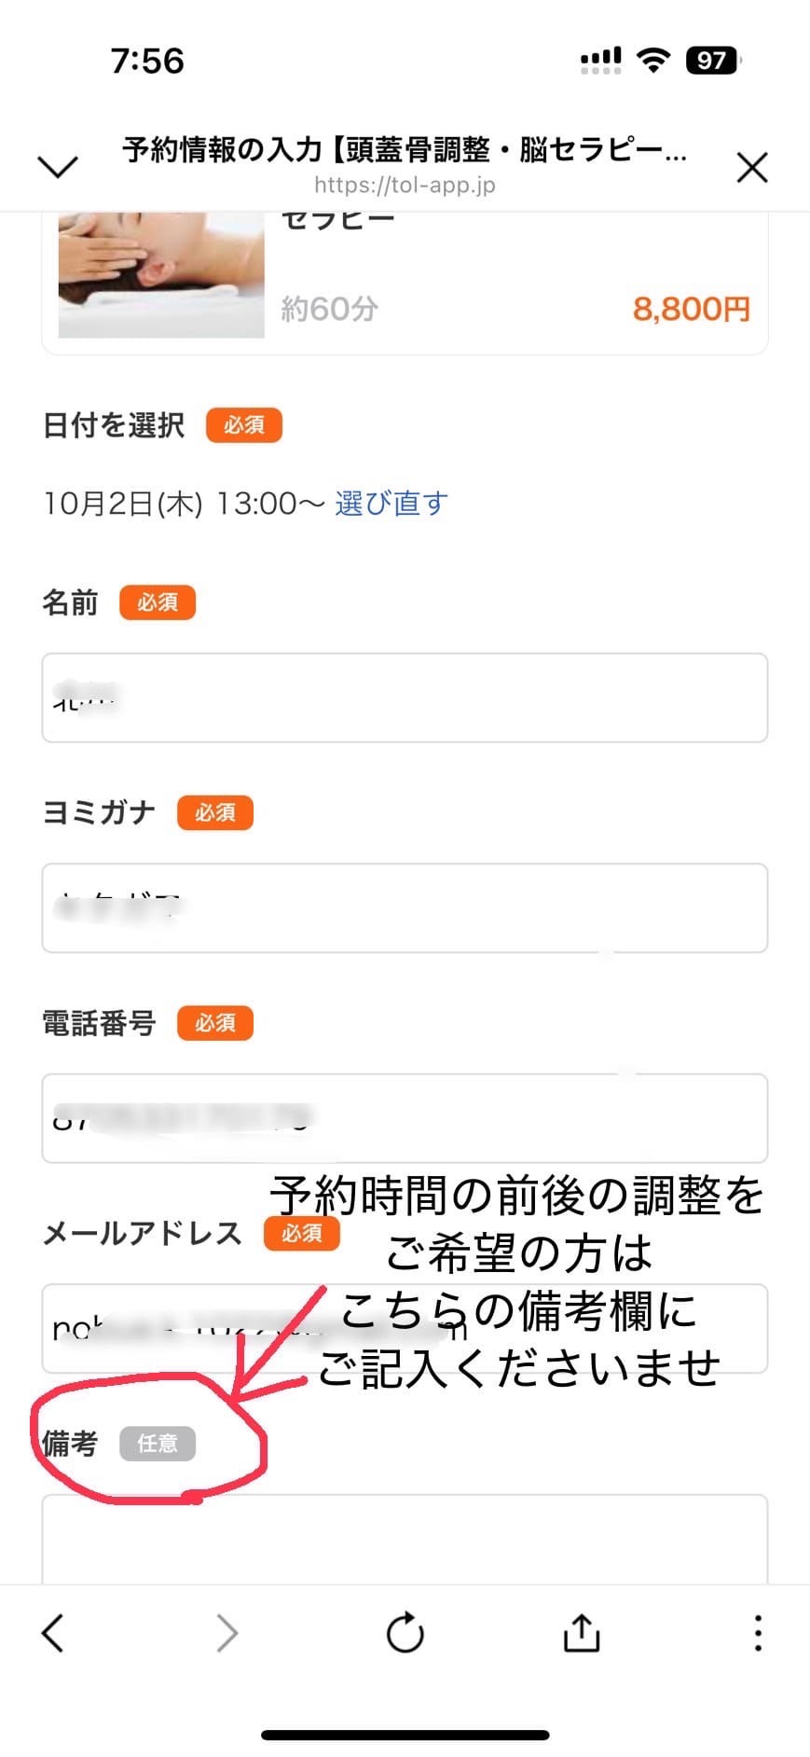Tap the Wi-Fi icon in status bar
The height and width of the screenshot is (1757, 810).
(653, 61)
